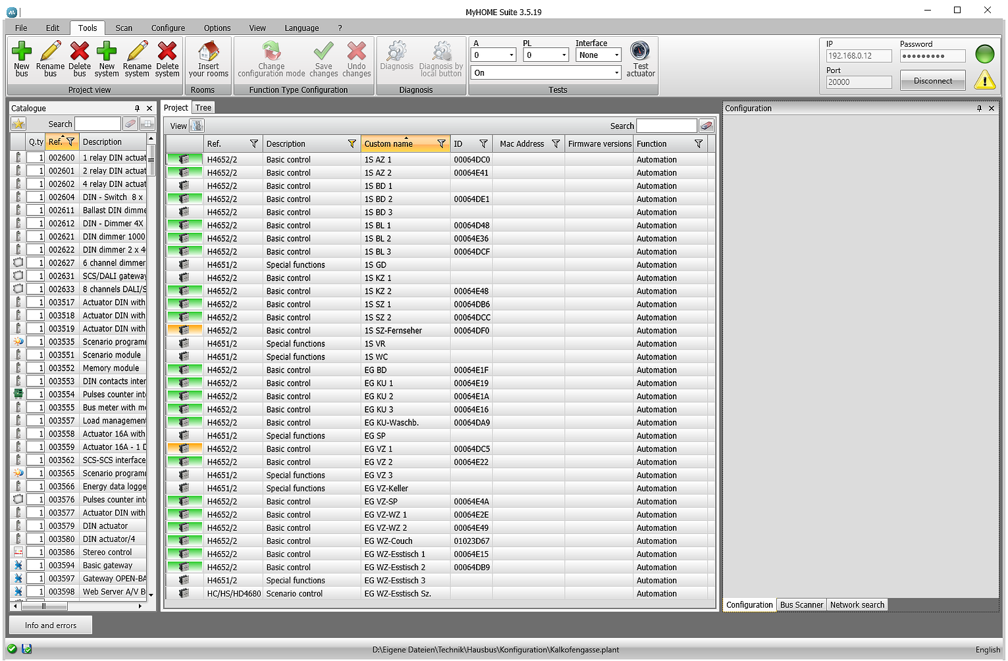Image resolution: width=1008 pixels, height=661 pixels.
Task: Add a New system with the plus icon
Action: [x=107, y=51]
